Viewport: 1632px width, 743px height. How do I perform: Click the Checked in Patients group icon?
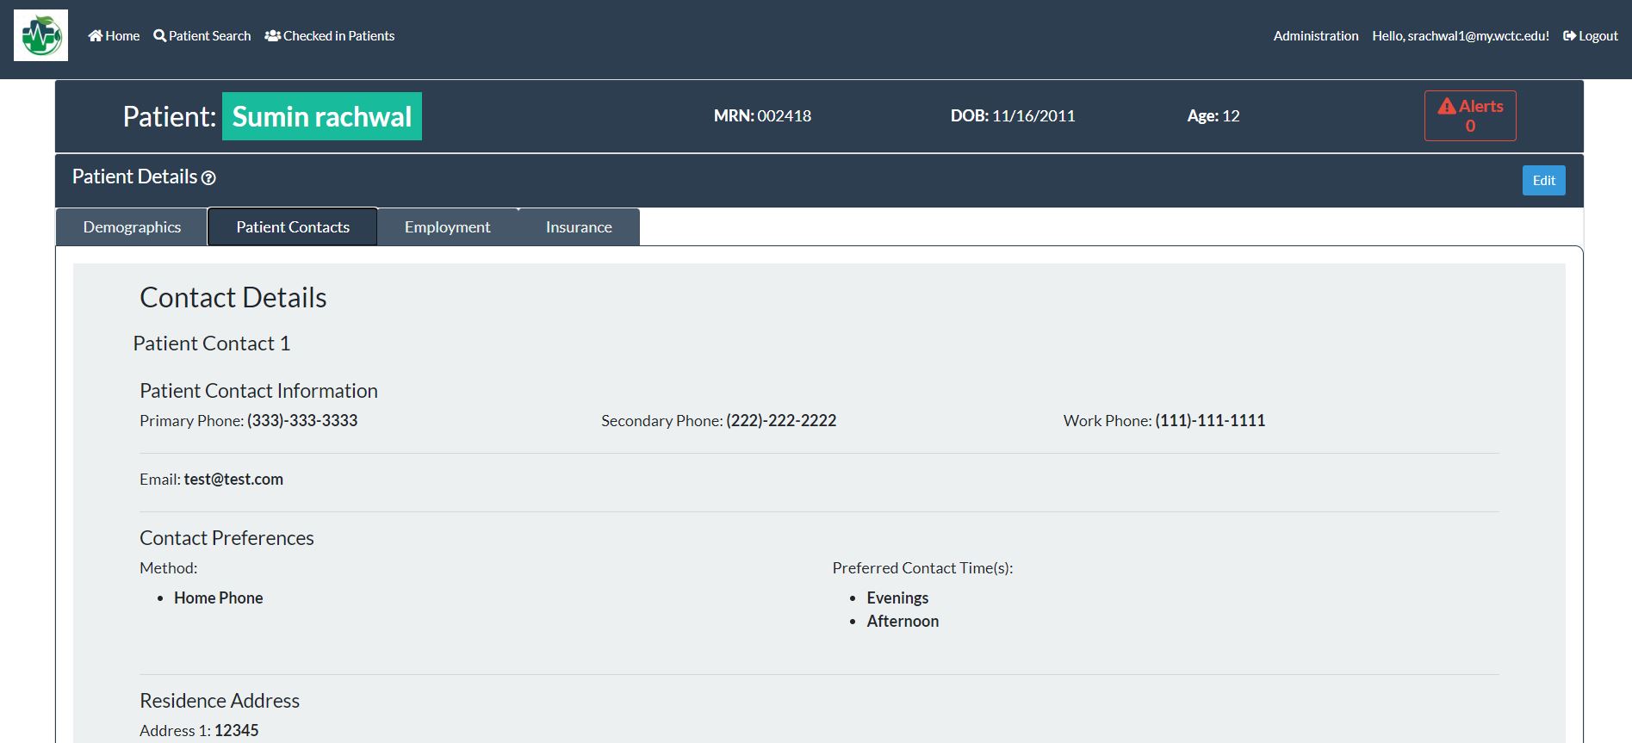click(x=272, y=36)
